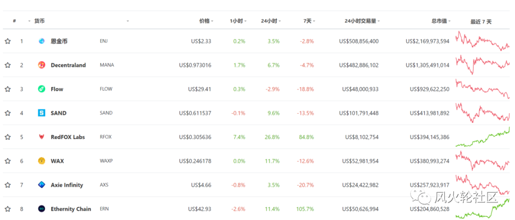Open the Flow coin page
Viewport: 515px width, 220px height.
click(x=57, y=89)
